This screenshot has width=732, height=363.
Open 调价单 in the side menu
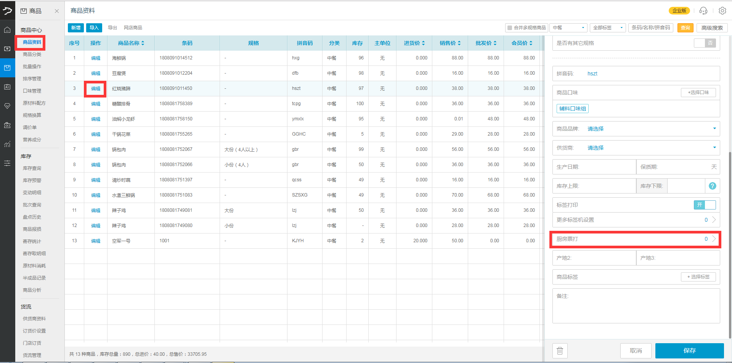coord(30,128)
